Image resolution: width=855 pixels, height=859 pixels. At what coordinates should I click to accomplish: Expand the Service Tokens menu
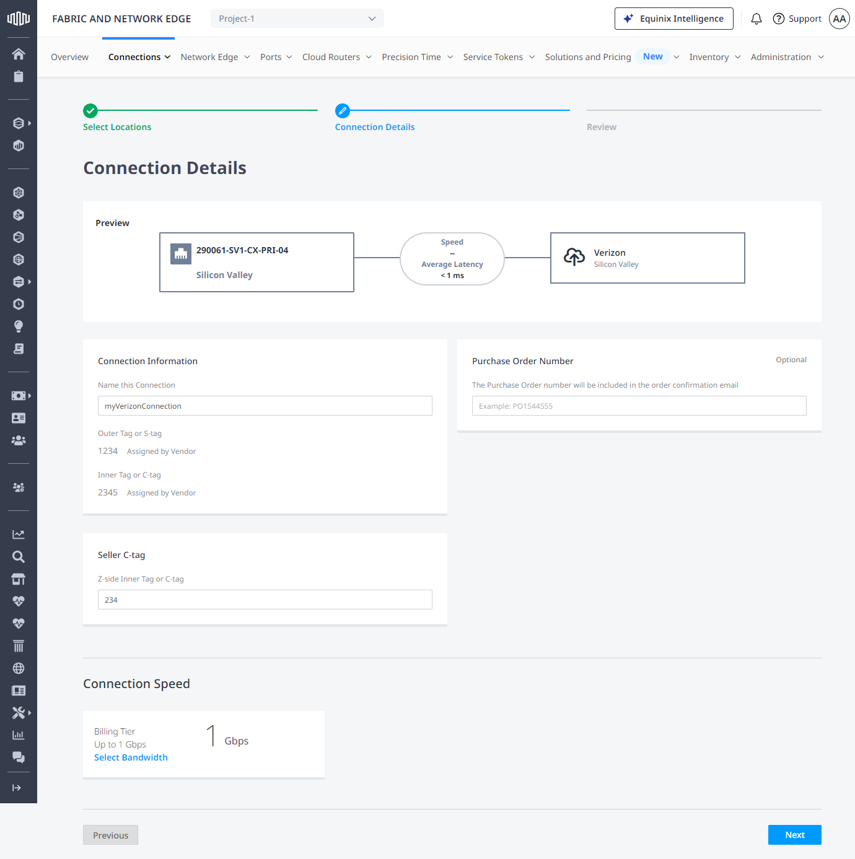coord(499,57)
